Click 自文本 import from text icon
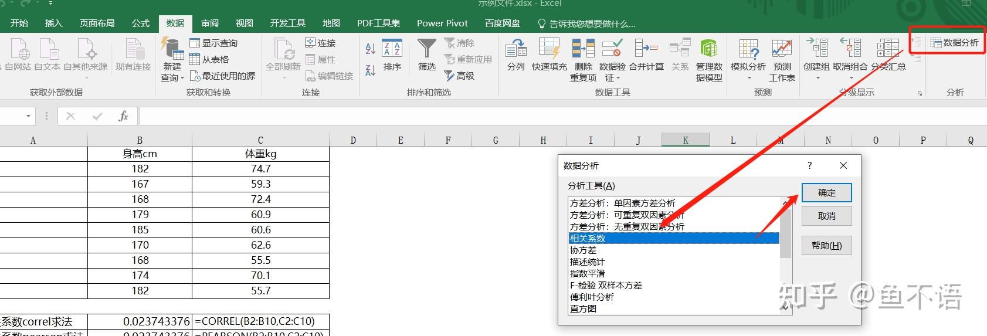 pos(47,55)
